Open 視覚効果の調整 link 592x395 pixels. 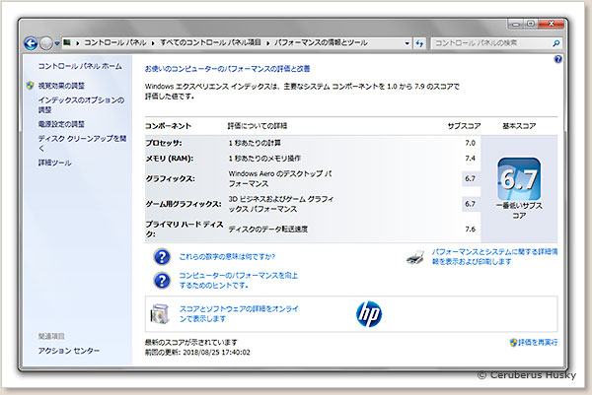(61, 86)
